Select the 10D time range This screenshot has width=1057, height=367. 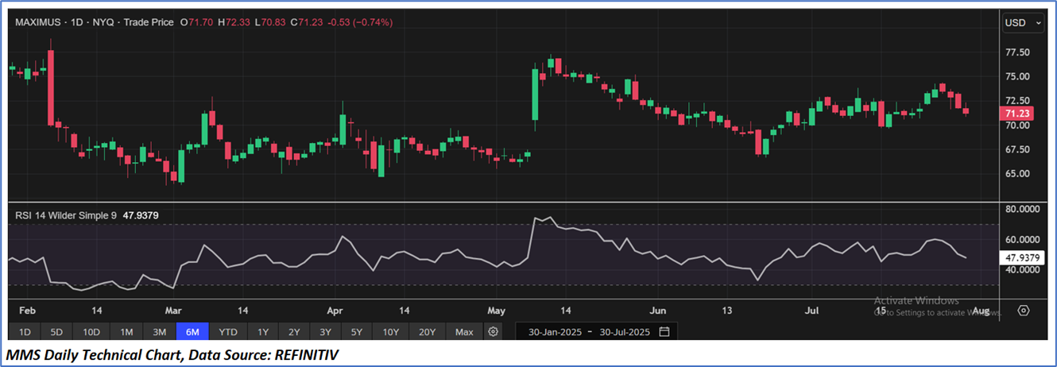tap(91, 331)
